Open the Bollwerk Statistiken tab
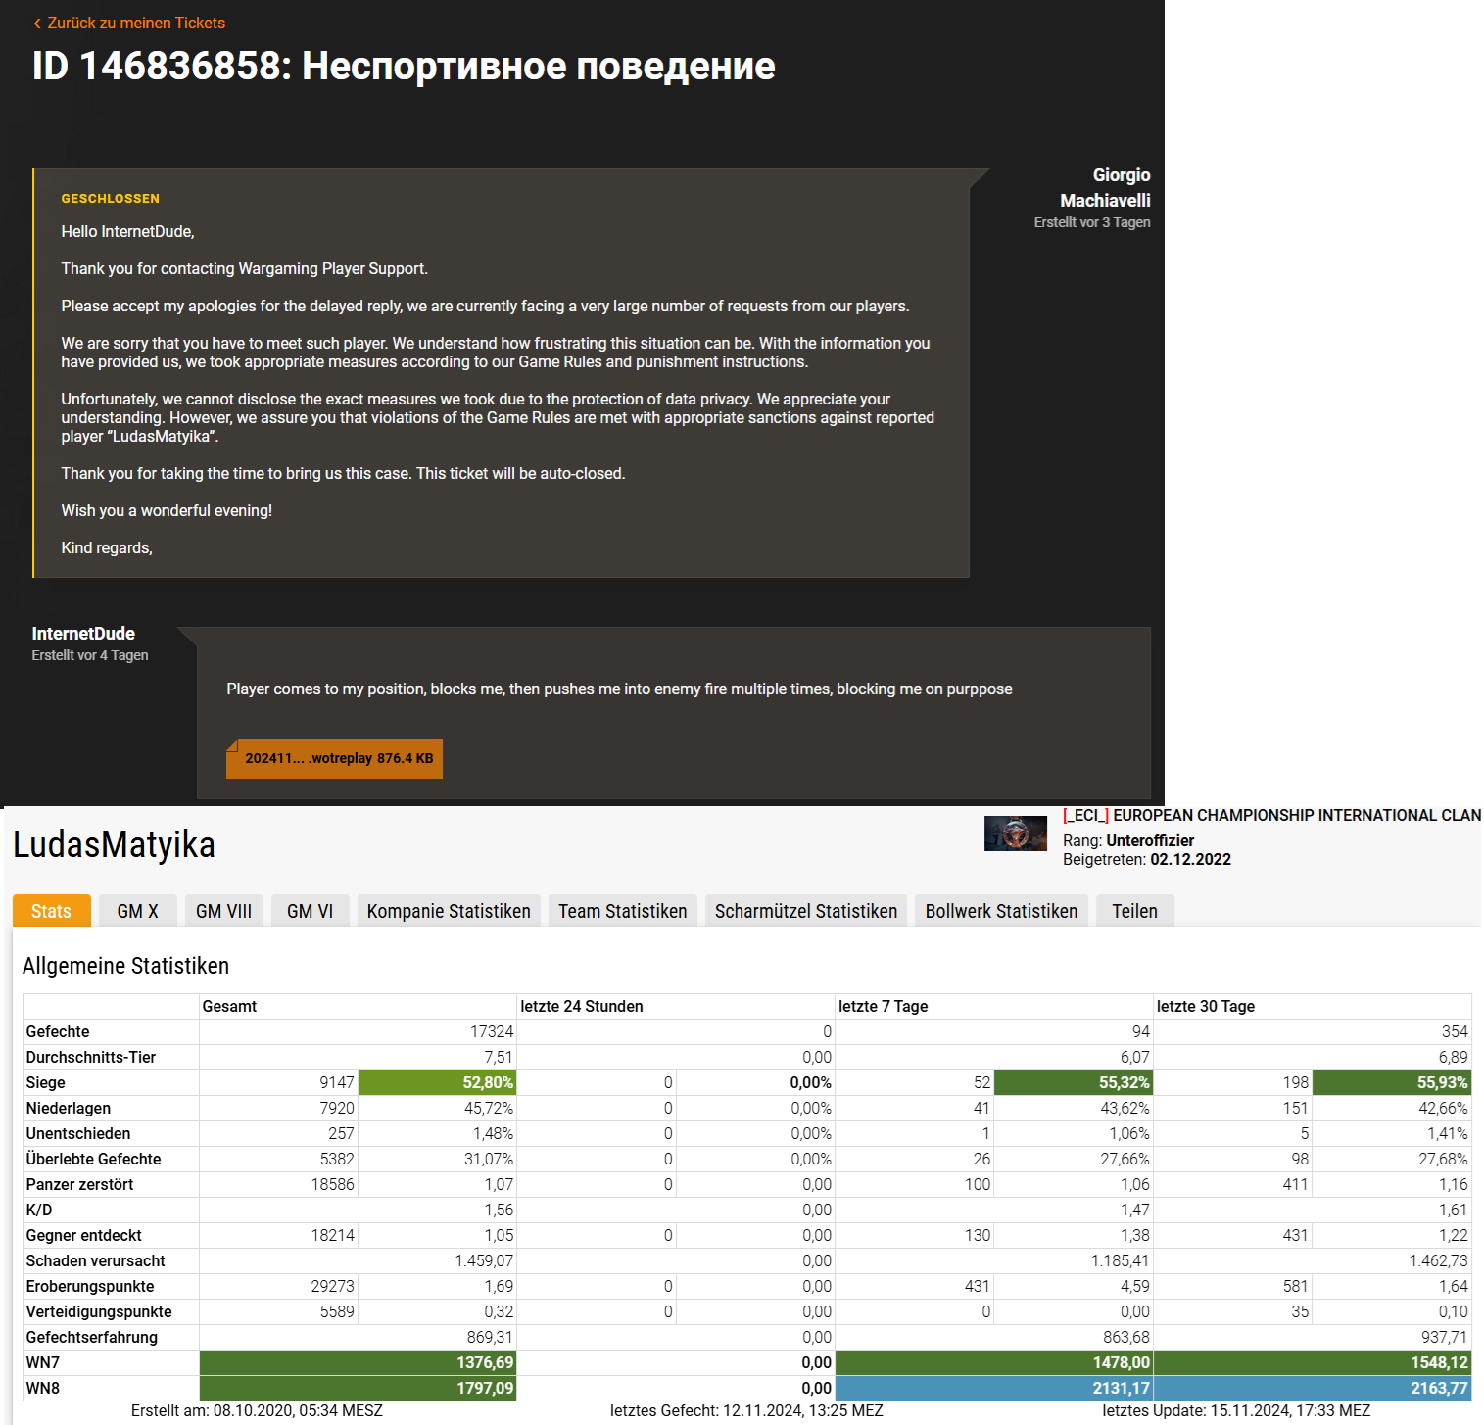The height and width of the screenshot is (1425, 1484). (1001, 911)
